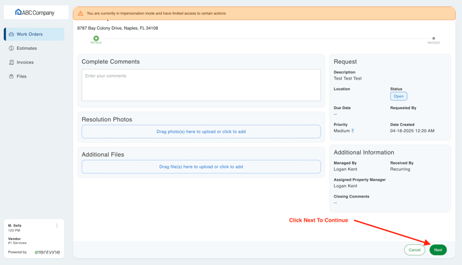The width and height of the screenshot is (462, 265).
Task: Select the Details step circle
Action: coord(96,38)
